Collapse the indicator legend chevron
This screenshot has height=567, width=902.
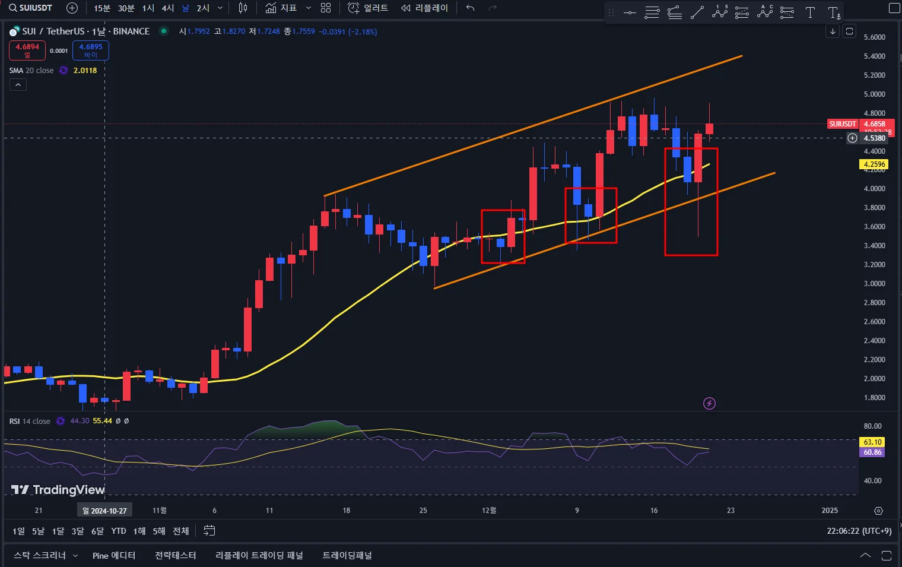pyautogui.click(x=18, y=85)
